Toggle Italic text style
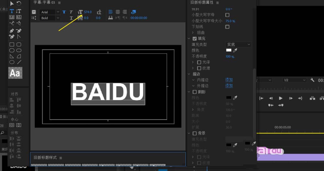This screenshot has width=324, height=171. [x=71, y=12]
